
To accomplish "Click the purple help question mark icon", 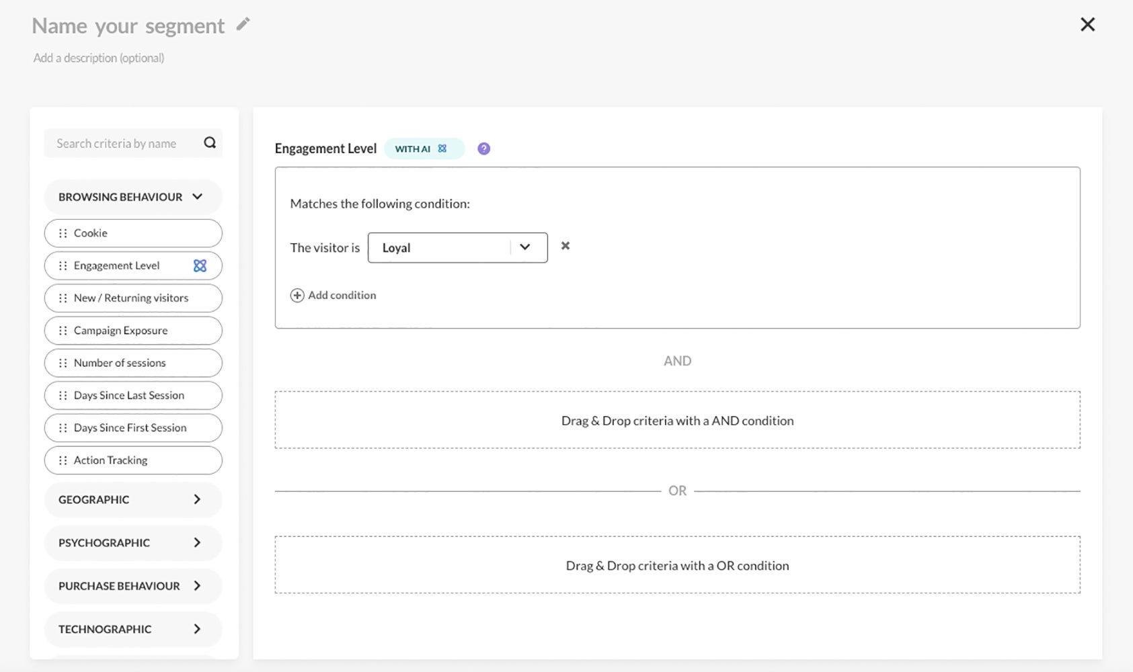I will [483, 149].
